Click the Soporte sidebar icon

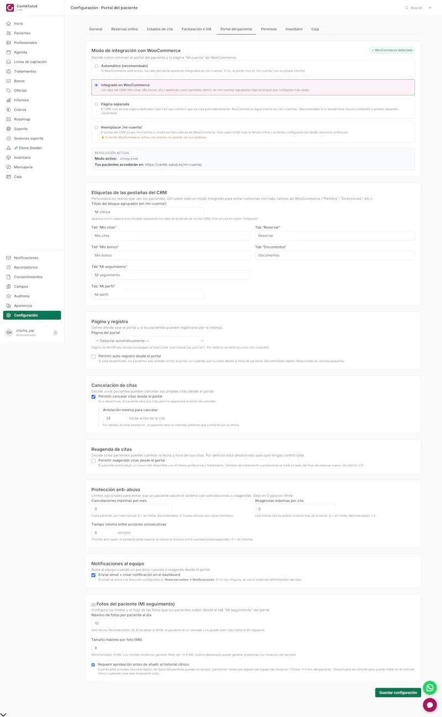(9, 129)
